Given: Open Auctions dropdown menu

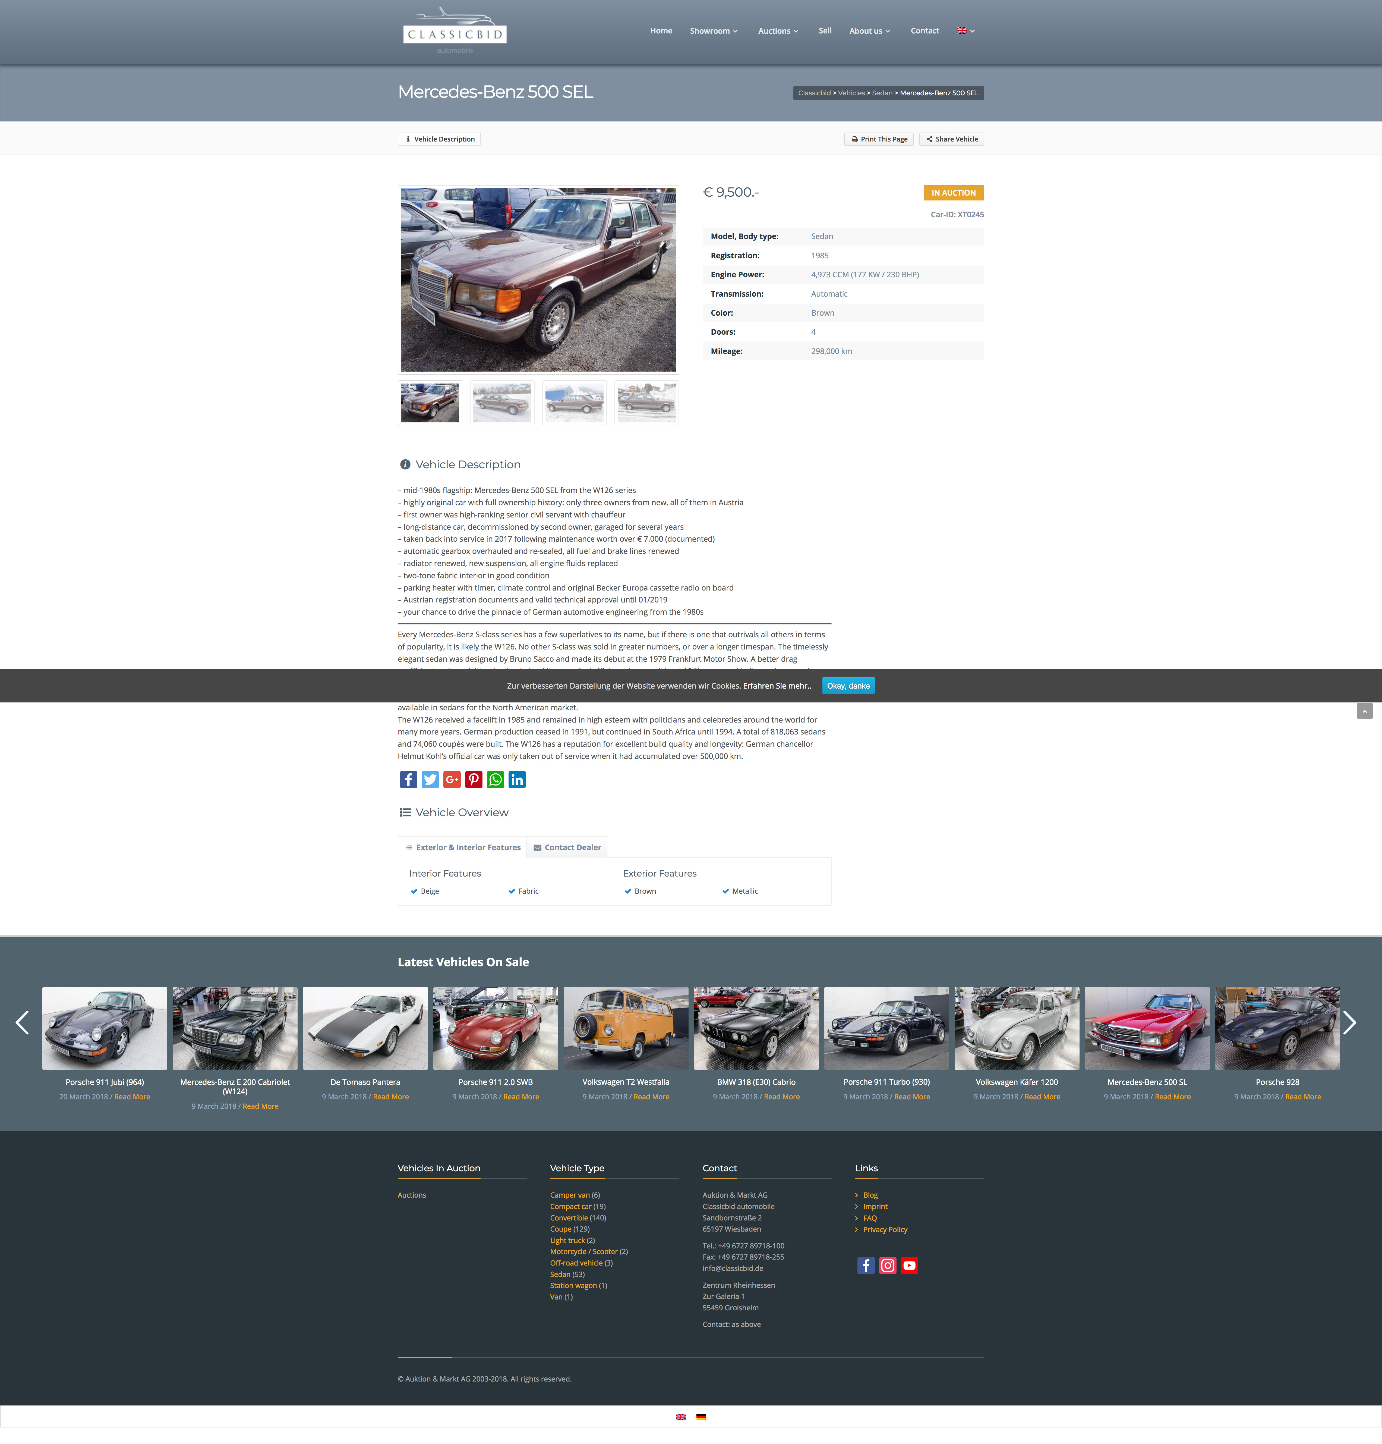Looking at the screenshot, I should (778, 31).
